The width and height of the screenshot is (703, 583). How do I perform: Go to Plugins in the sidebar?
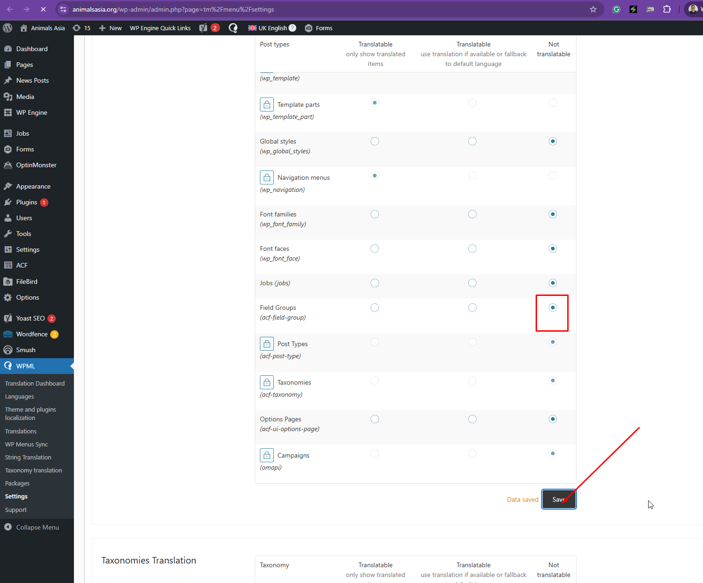27,202
